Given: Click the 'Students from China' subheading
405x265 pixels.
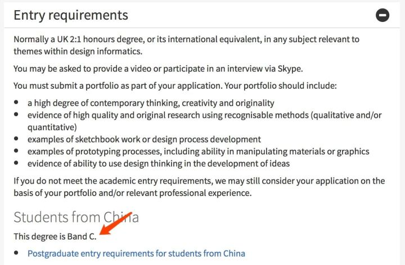Looking at the screenshot, I should coord(76,217).
